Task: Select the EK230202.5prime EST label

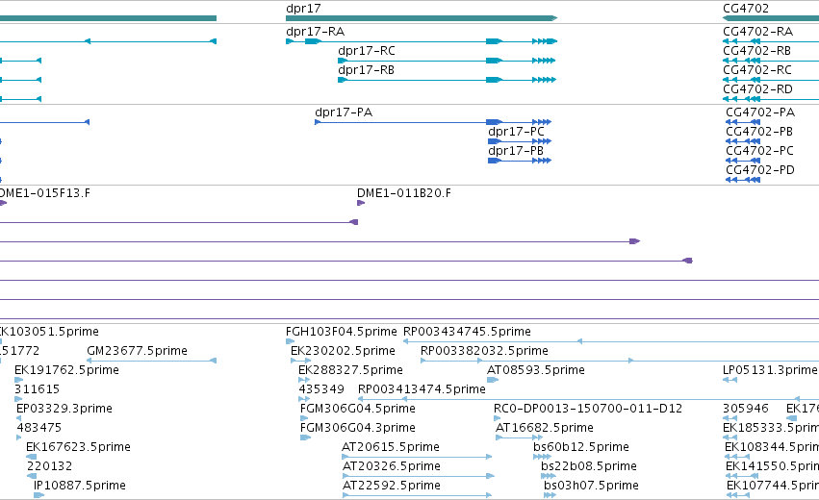Action: tap(344, 351)
